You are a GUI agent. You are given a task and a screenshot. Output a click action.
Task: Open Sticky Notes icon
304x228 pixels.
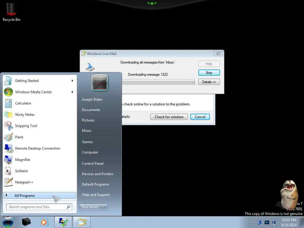(x=8, y=115)
